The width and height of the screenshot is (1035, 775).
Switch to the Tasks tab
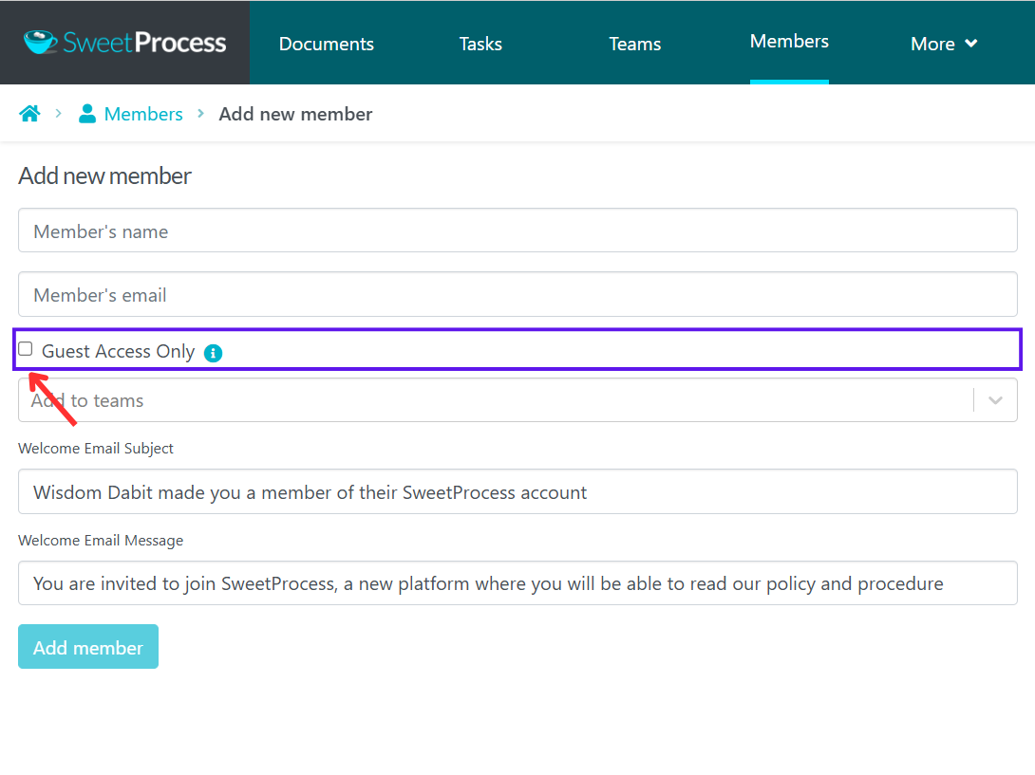(480, 44)
